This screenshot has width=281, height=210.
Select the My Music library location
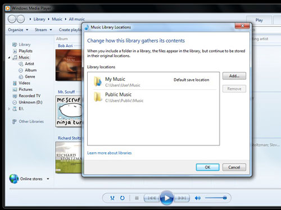tap(153, 81)
